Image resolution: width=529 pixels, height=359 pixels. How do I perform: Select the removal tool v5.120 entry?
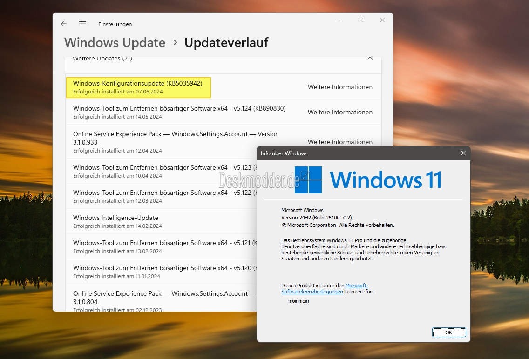click(x=161, y=272)
